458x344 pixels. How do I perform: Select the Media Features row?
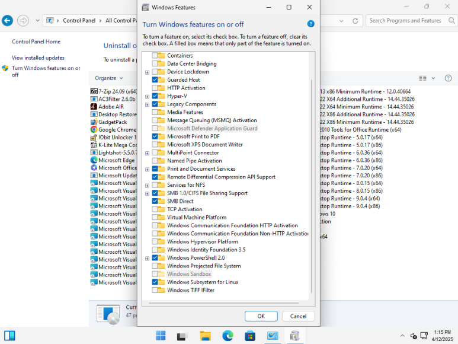(185, 112)
